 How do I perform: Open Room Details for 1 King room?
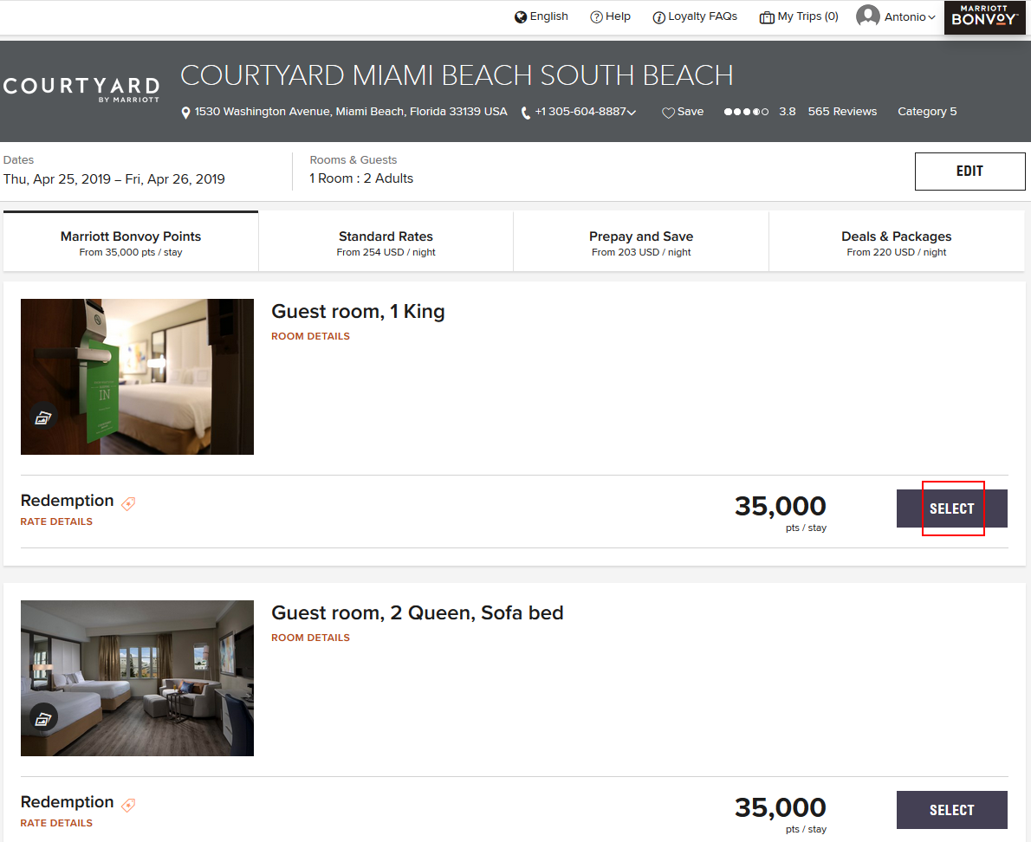[310, 336]
